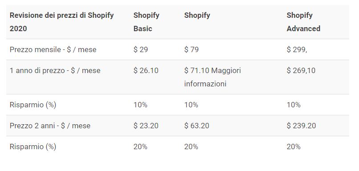Select the $ 79 monthly price
Screen dimensions: 359x171
[192, 50]
